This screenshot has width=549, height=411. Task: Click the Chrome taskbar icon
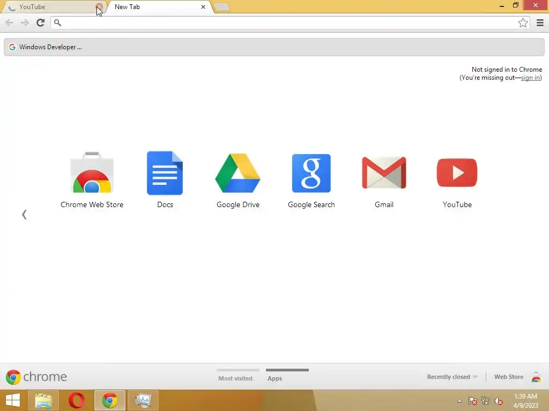click(x=109, y=400)
